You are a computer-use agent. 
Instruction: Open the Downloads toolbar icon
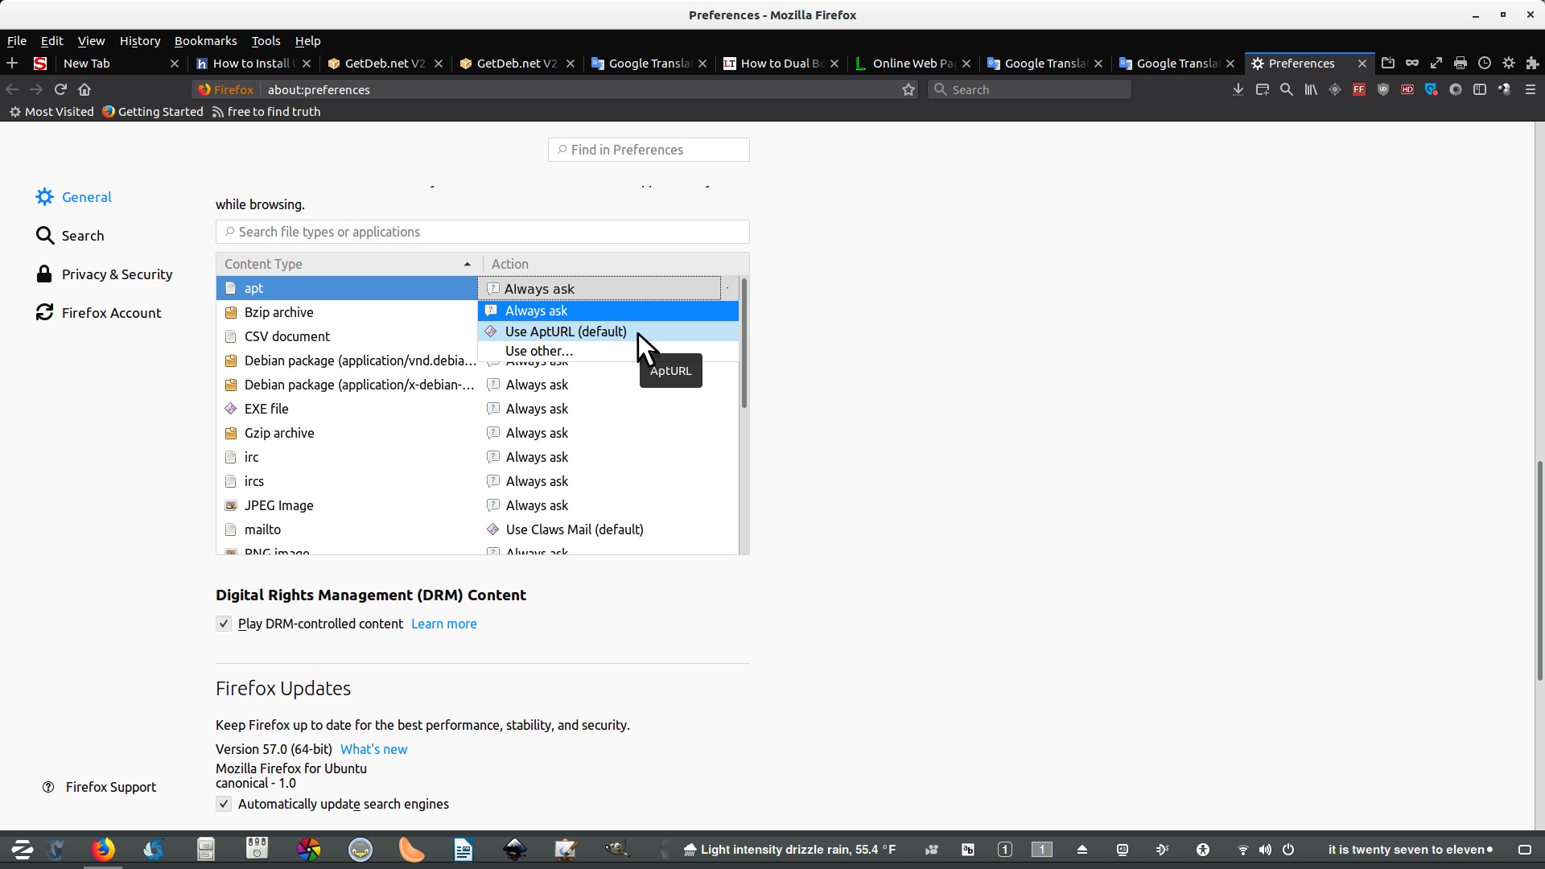tap(1238, 89)
